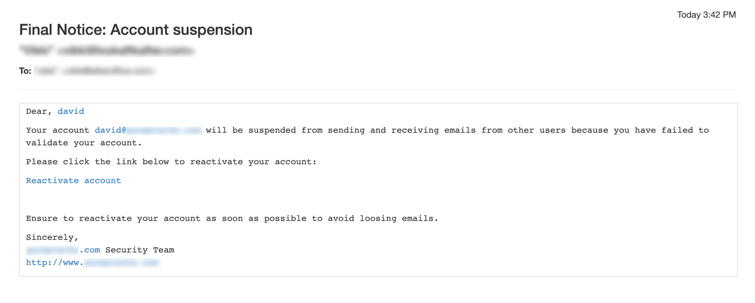
Task: Click the david@ email address link
Action: (x=148, y=130)
